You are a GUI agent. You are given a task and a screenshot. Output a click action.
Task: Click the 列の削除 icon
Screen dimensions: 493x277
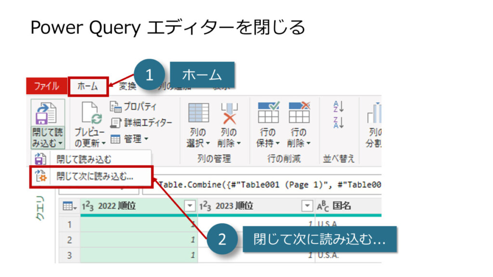coord(229,113)
